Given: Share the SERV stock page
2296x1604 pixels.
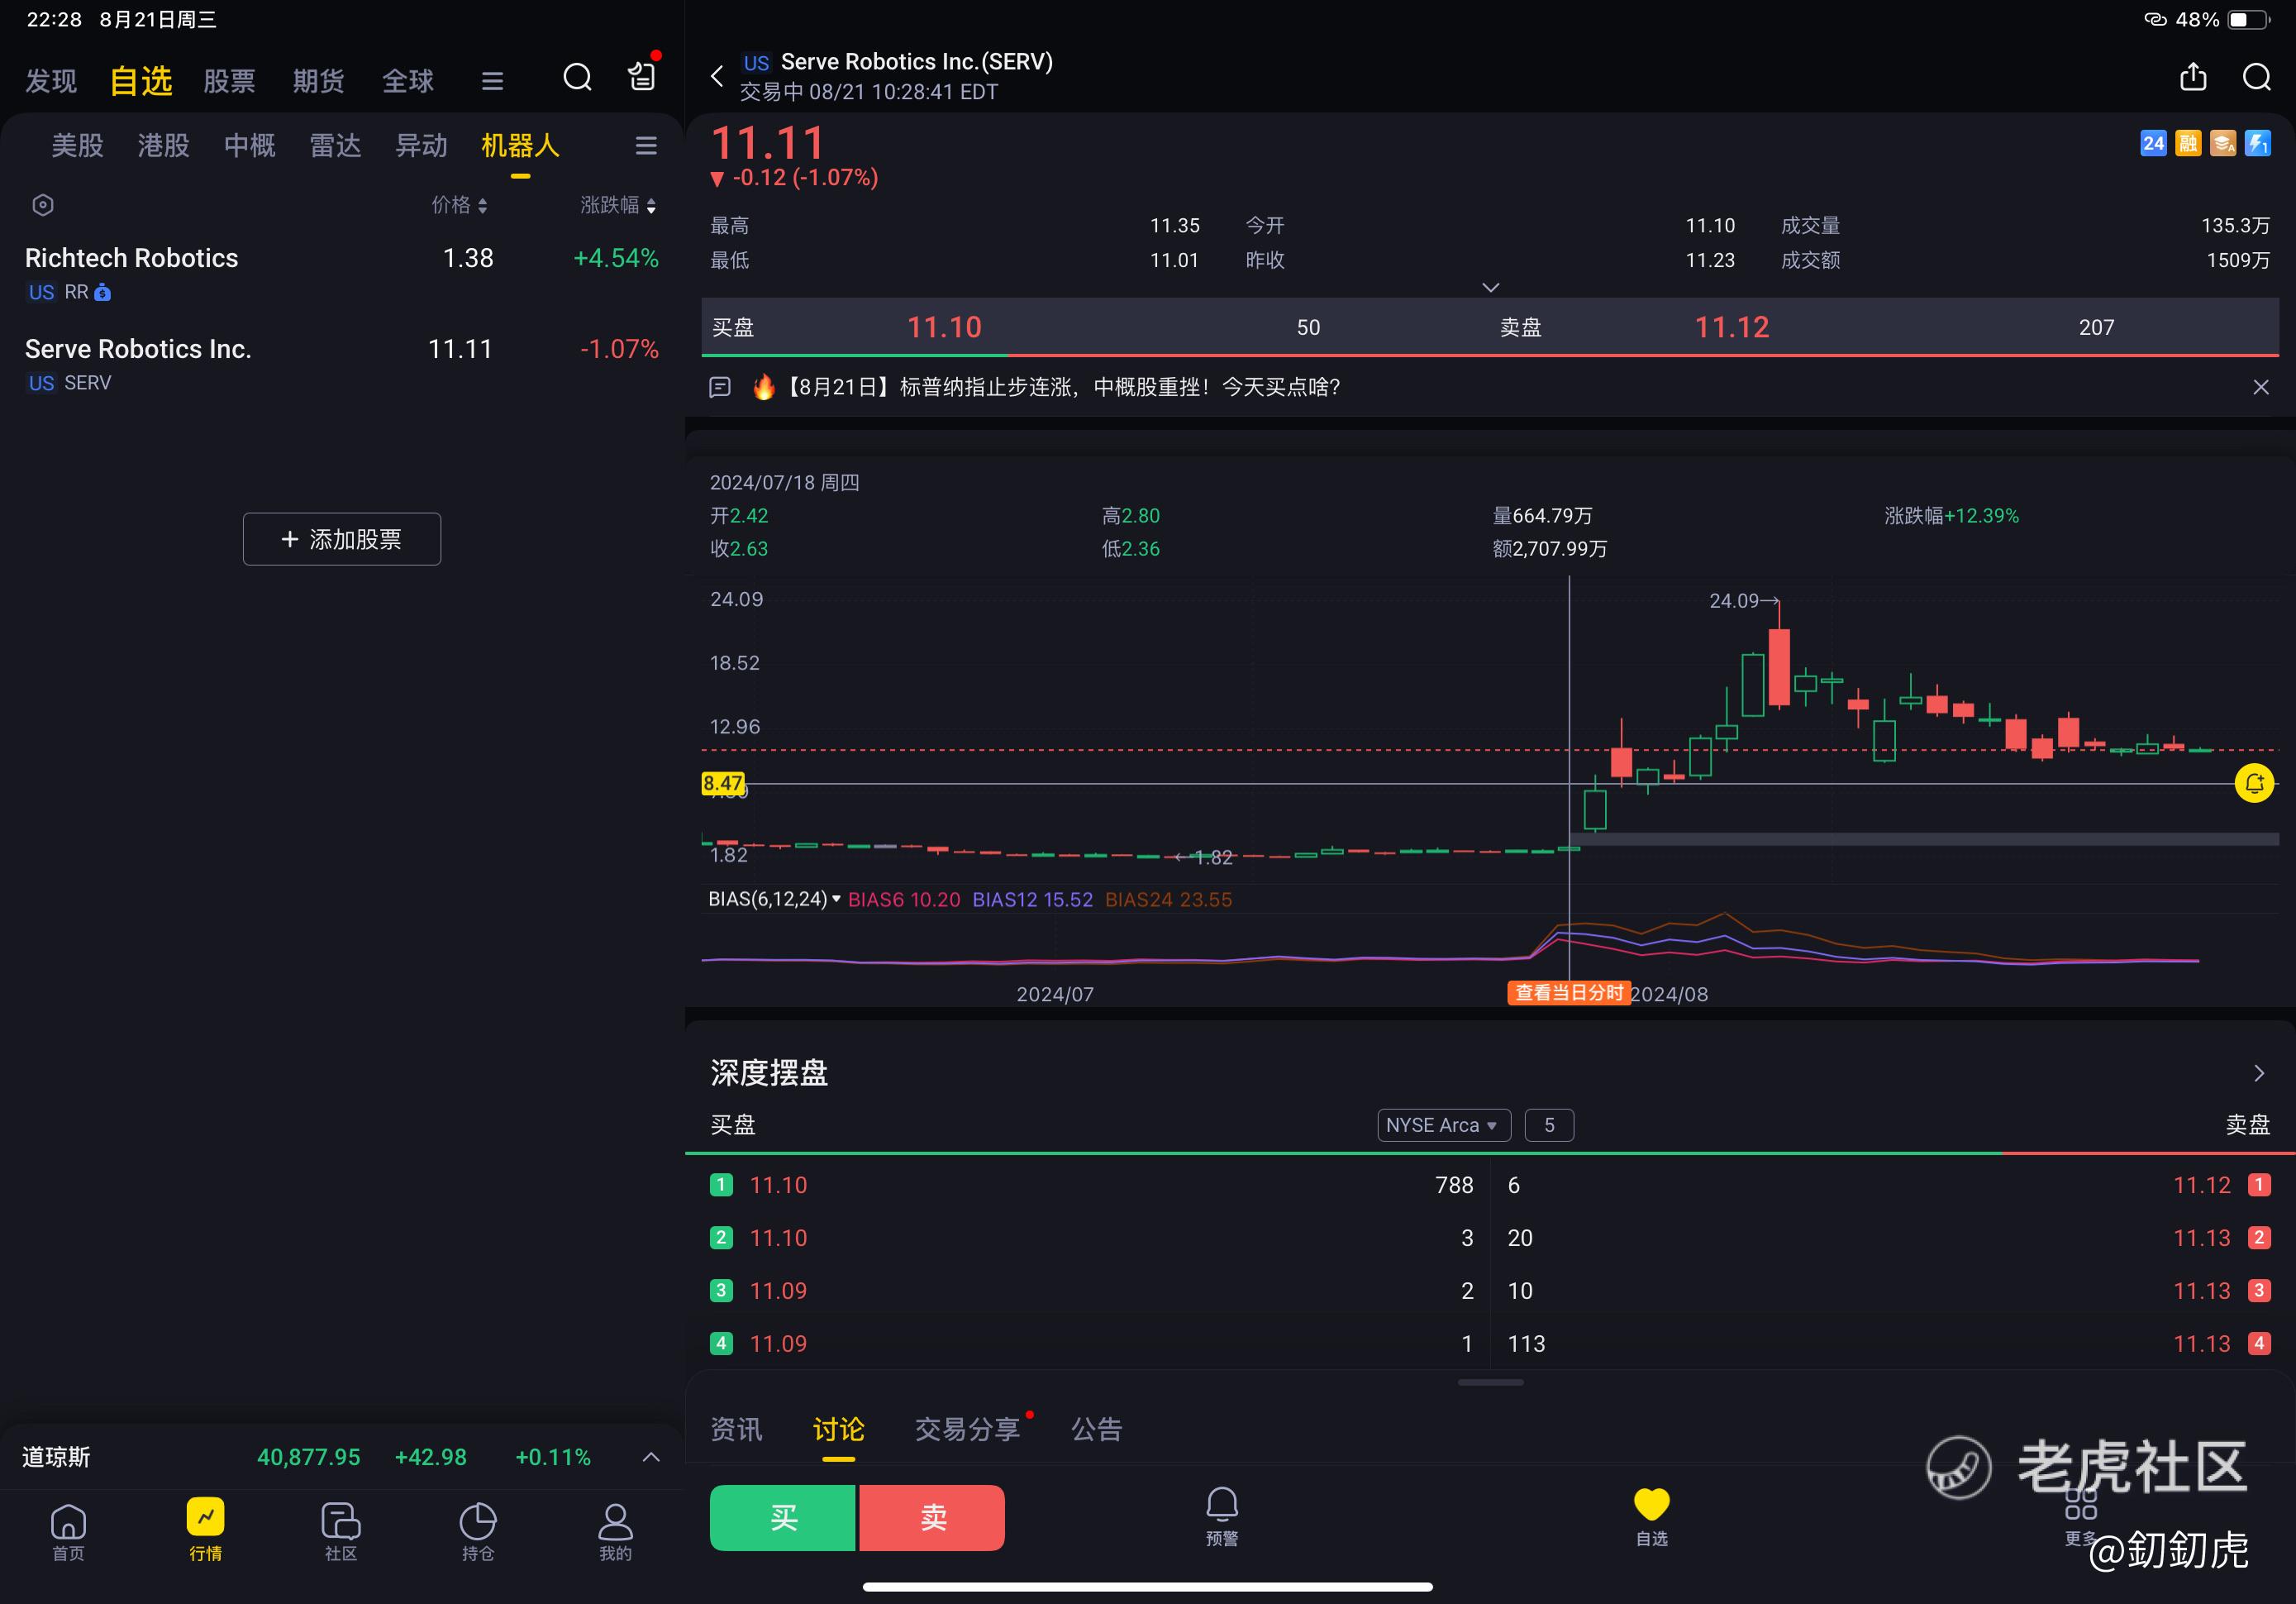Looking at the screenshot, I should pos(2192,77).
